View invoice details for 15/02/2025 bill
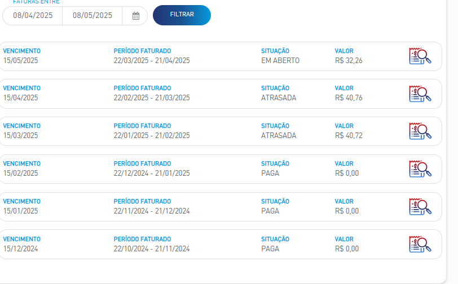458x284 pixels. (420, 168)
